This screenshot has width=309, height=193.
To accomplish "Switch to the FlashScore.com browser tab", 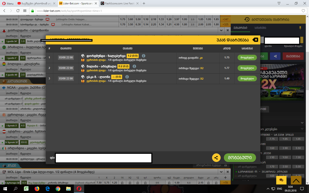I will (x=119, y=3).
